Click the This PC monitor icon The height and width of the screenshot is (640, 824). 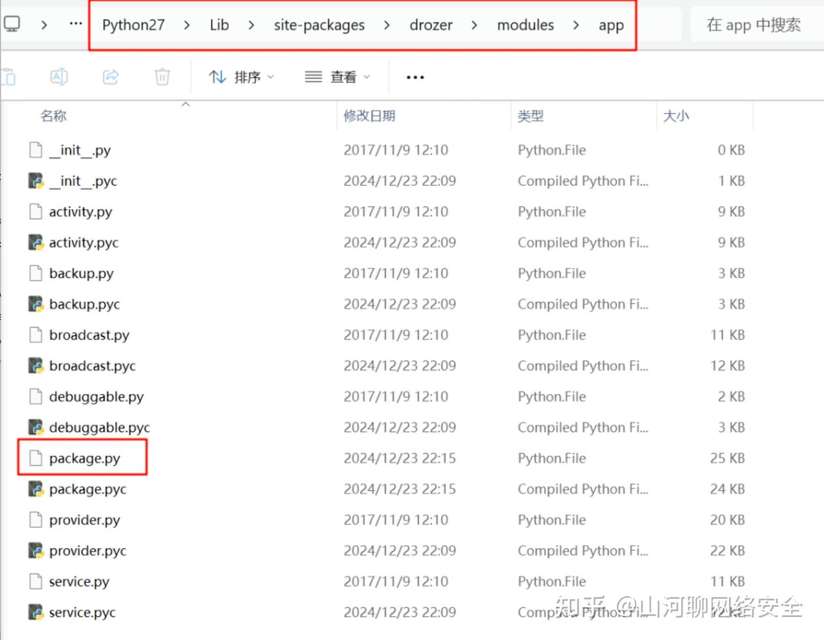12,23
